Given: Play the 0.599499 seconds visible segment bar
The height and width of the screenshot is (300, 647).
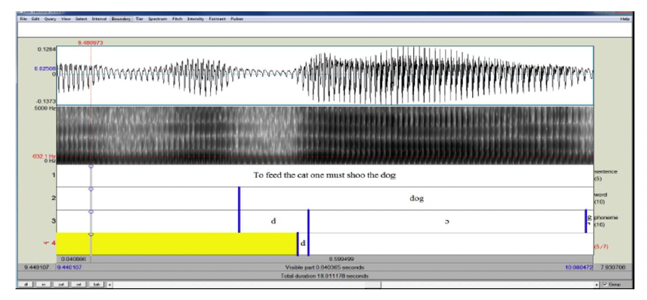Looking at the screenshot, I should (x=341, y=260).
